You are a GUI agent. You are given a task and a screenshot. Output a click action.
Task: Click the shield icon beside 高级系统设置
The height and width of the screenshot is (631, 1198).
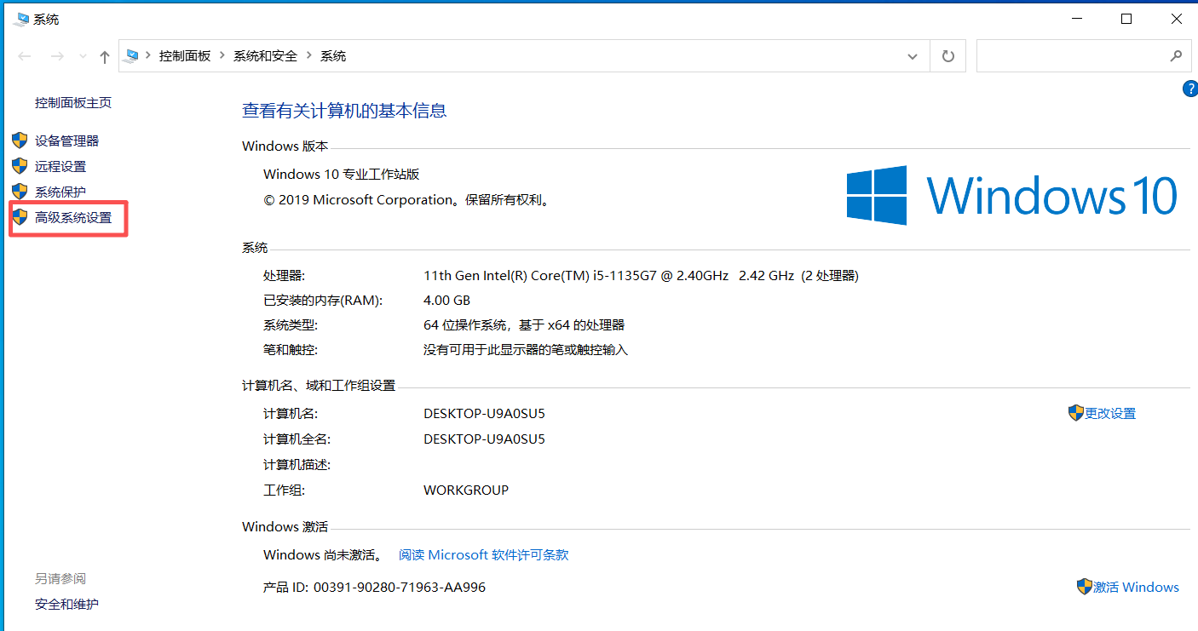(x=20, y=217)
